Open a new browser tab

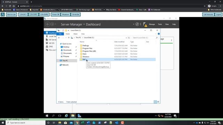tap(31, 2)
